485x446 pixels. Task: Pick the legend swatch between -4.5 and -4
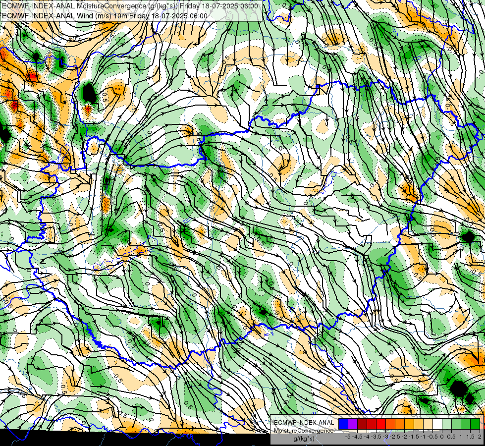tap(362, 424)
